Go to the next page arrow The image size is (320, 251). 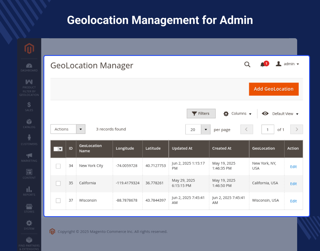pos(297,129)
